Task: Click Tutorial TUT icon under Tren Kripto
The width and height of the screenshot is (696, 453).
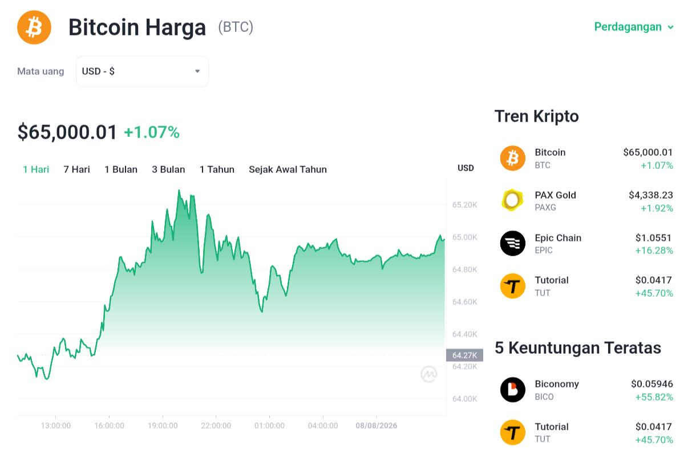Action: tap(513, 286)
